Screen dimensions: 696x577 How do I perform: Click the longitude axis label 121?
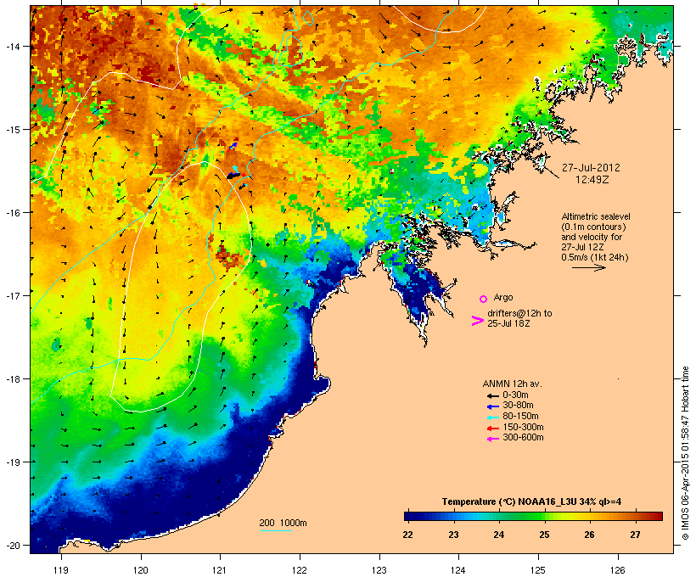220,570
